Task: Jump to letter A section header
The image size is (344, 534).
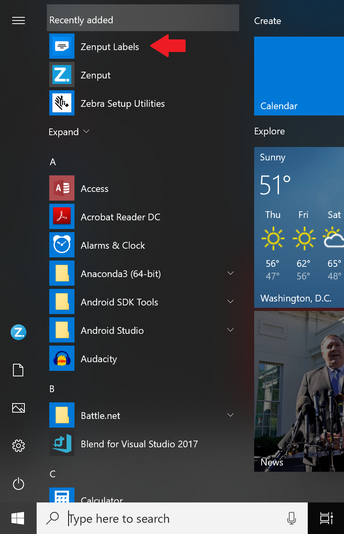Action: [53, 162]
